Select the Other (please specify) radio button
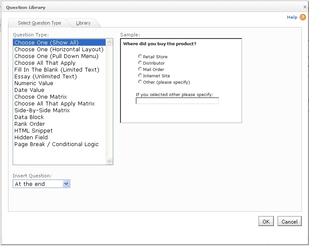 pyautogui.click(x=140, y=82)
